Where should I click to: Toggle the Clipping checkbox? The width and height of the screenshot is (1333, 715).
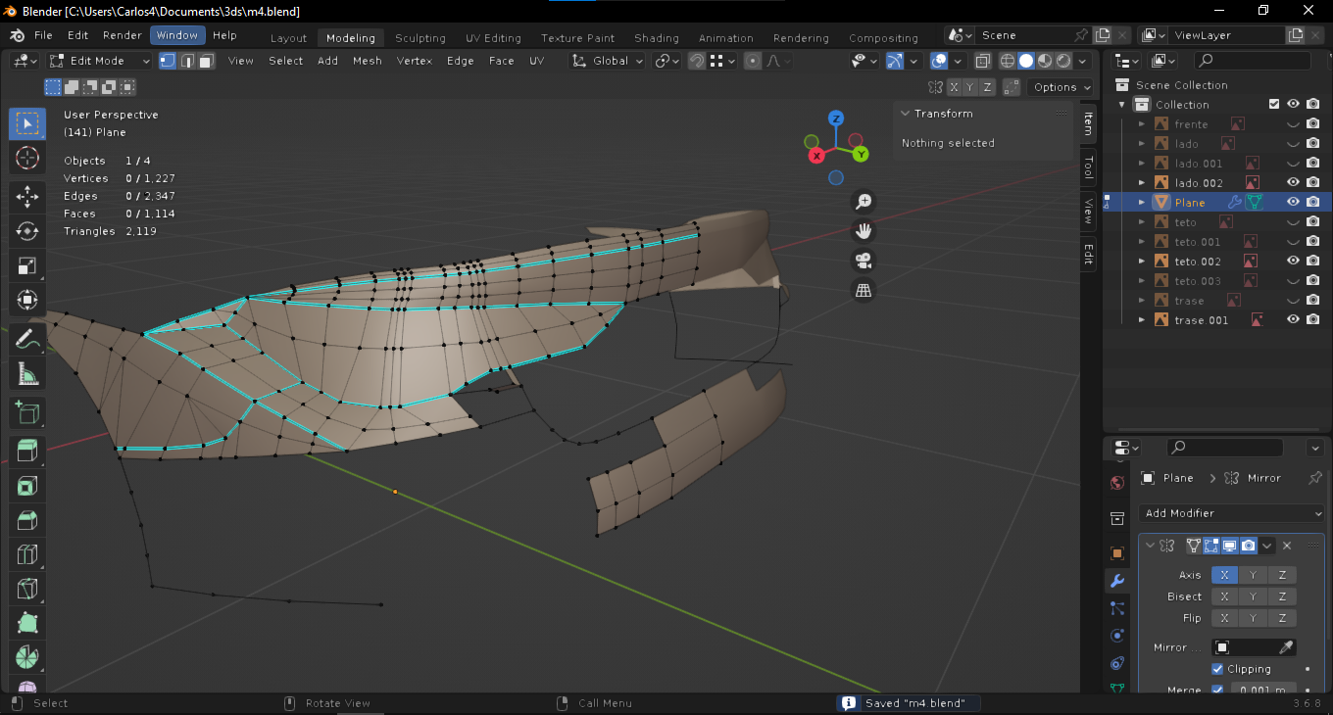(x=1217, y=669)
